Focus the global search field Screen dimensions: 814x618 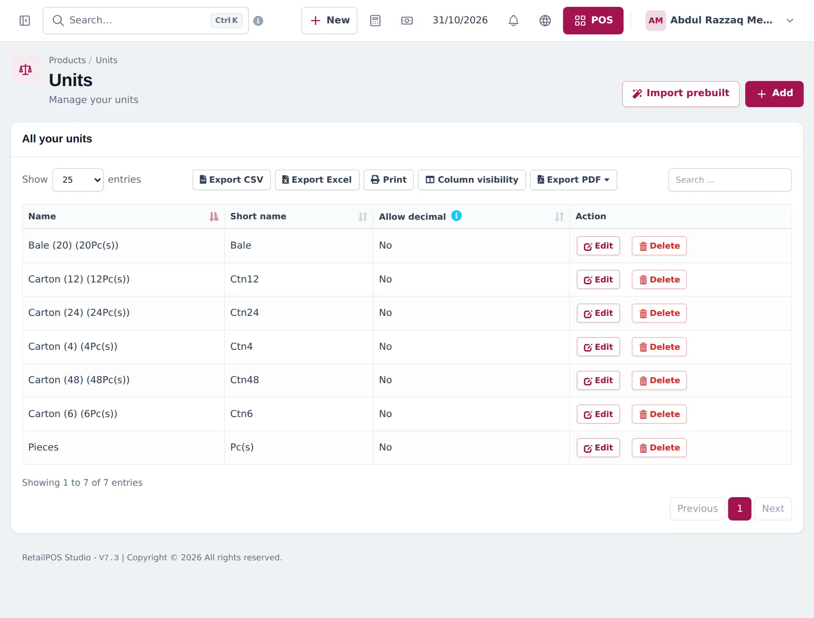coord(146,21)
